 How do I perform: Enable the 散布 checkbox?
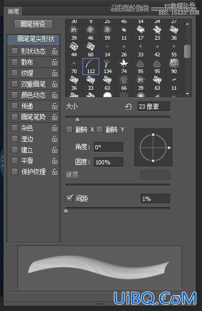[x=15, y=62]
